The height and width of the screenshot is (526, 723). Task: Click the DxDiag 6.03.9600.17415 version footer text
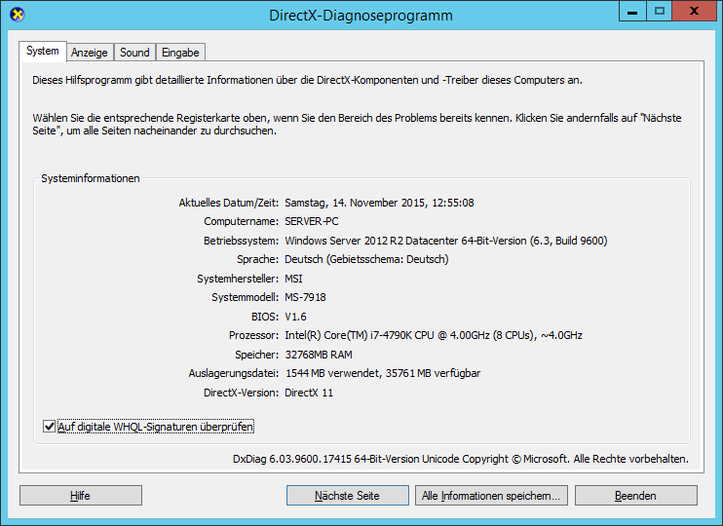(461, 459)
